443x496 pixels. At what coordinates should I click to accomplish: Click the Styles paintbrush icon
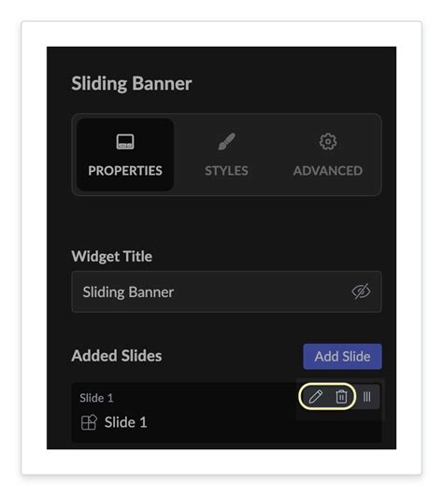coord(226,141)
